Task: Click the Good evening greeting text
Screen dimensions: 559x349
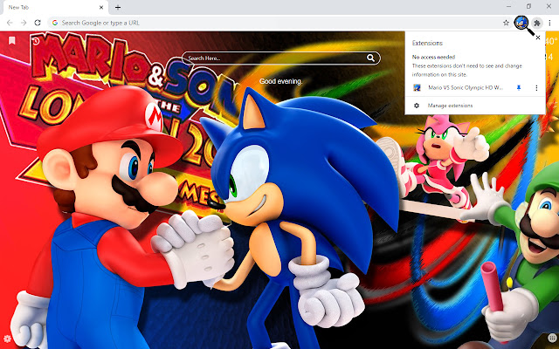Action: (x=281, y=81)
